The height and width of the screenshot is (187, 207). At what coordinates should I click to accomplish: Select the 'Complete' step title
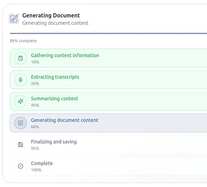point(42,163)
